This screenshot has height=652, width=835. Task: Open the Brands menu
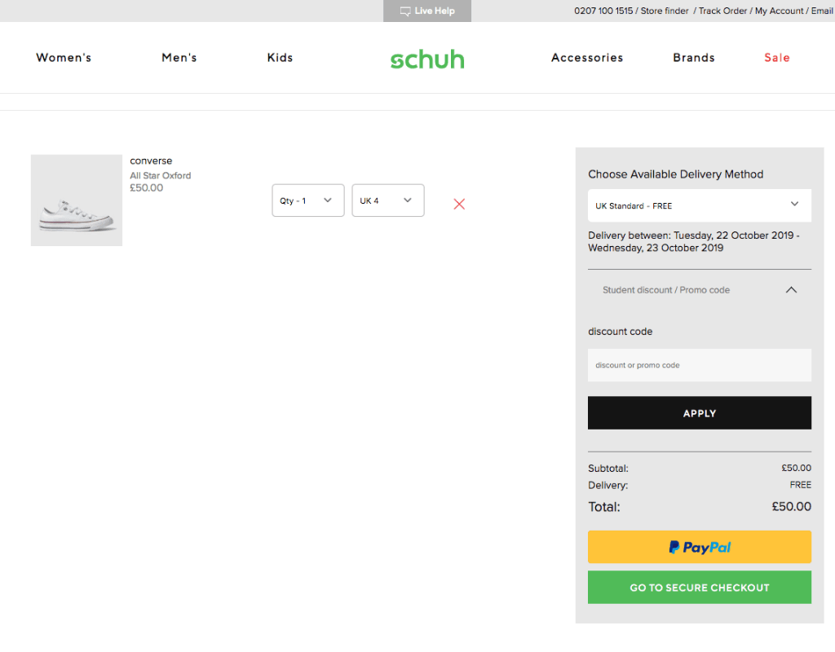click(x=694, y=58)
